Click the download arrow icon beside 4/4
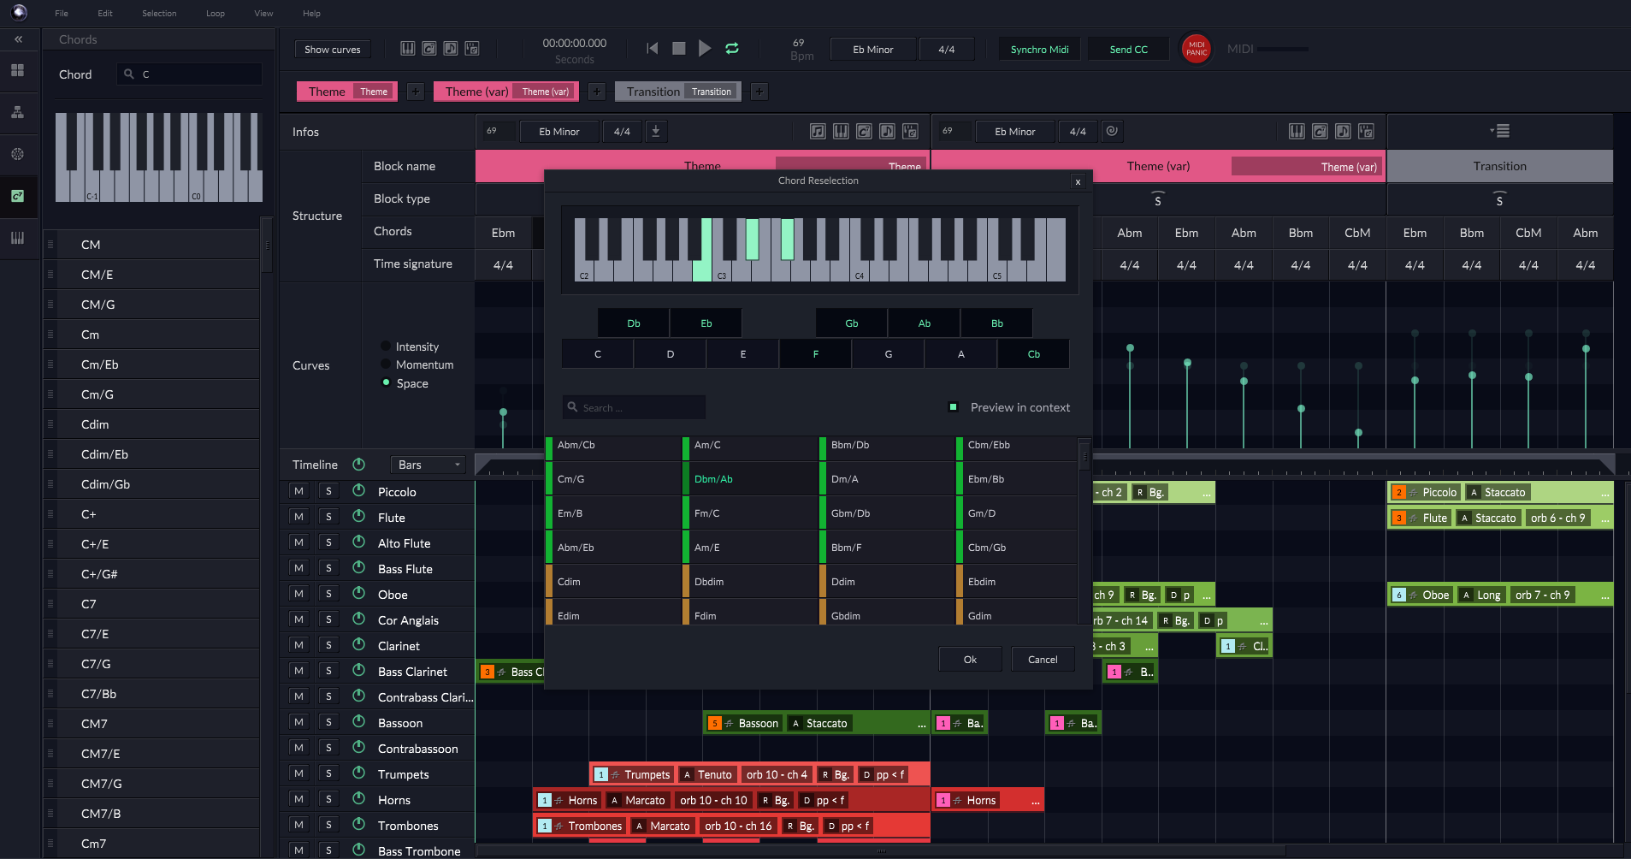This screenshot has height=859, width=1631. 656,131
